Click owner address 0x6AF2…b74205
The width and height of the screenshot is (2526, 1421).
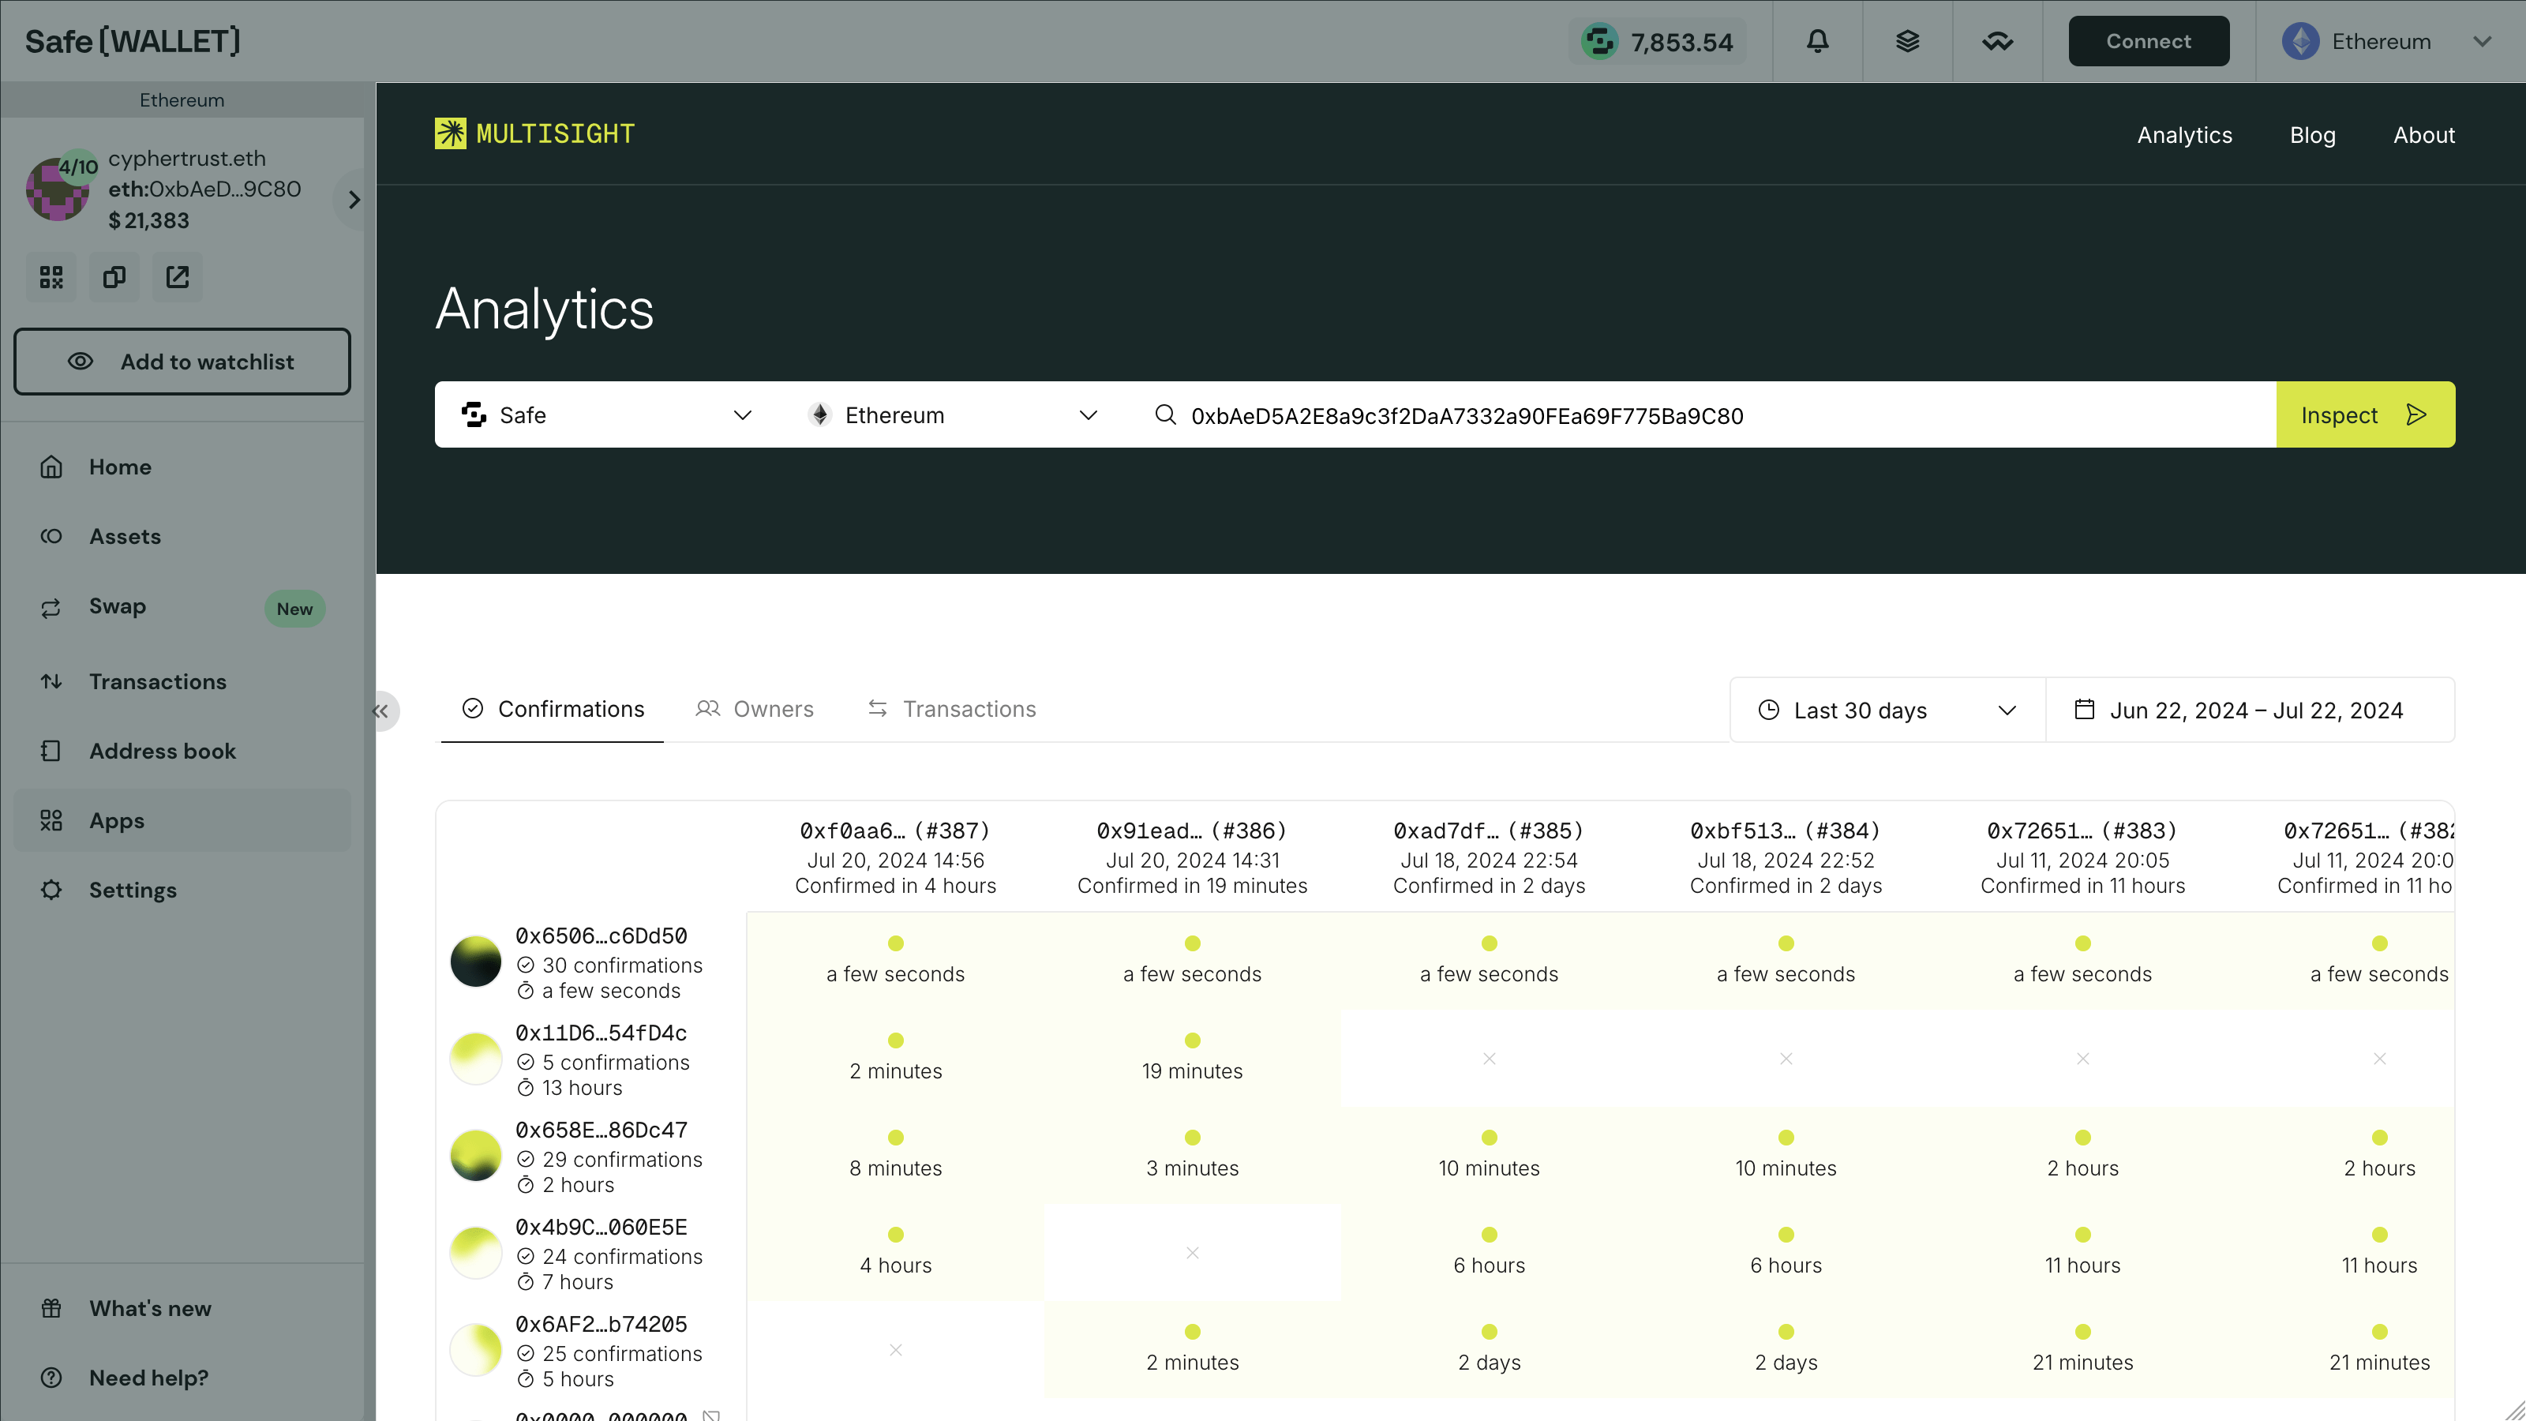tap(601, 1324)
